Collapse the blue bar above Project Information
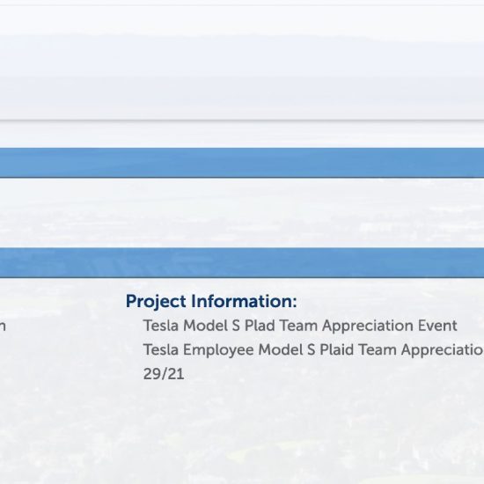484x484 pixels. pyautogui.click(x=242, y=263)
